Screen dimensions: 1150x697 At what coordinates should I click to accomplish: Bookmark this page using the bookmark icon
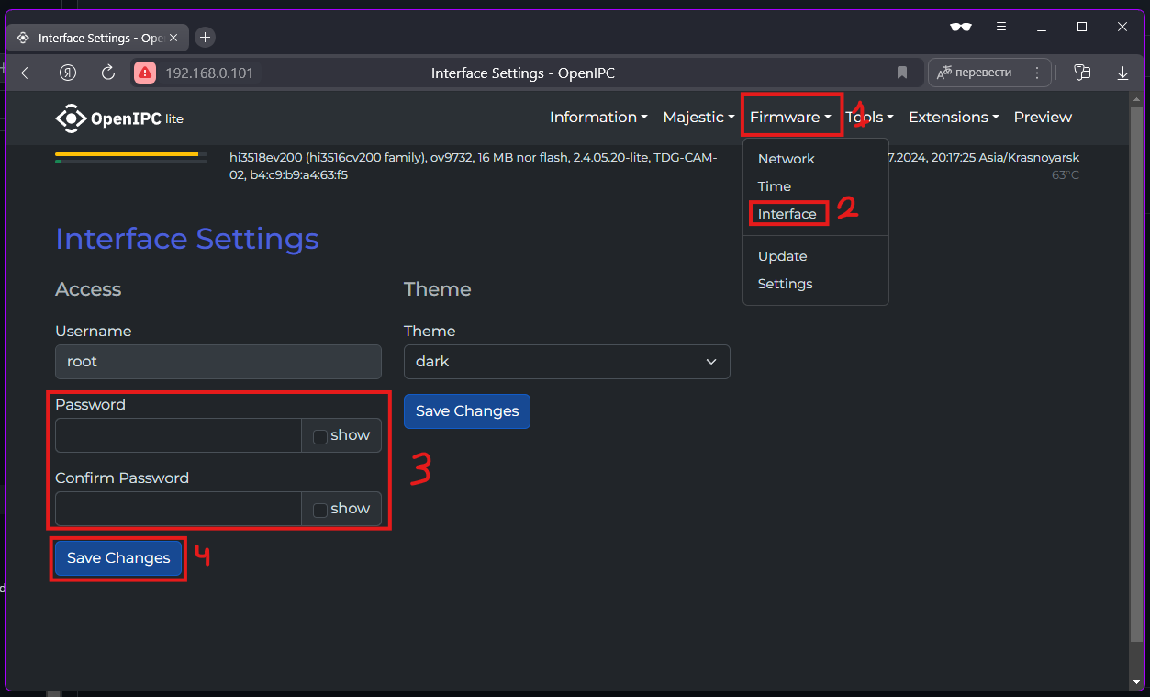click(x=901, y=73)
